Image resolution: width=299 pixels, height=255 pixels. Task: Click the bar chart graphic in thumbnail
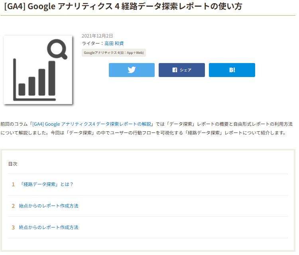tap(37, 80)
